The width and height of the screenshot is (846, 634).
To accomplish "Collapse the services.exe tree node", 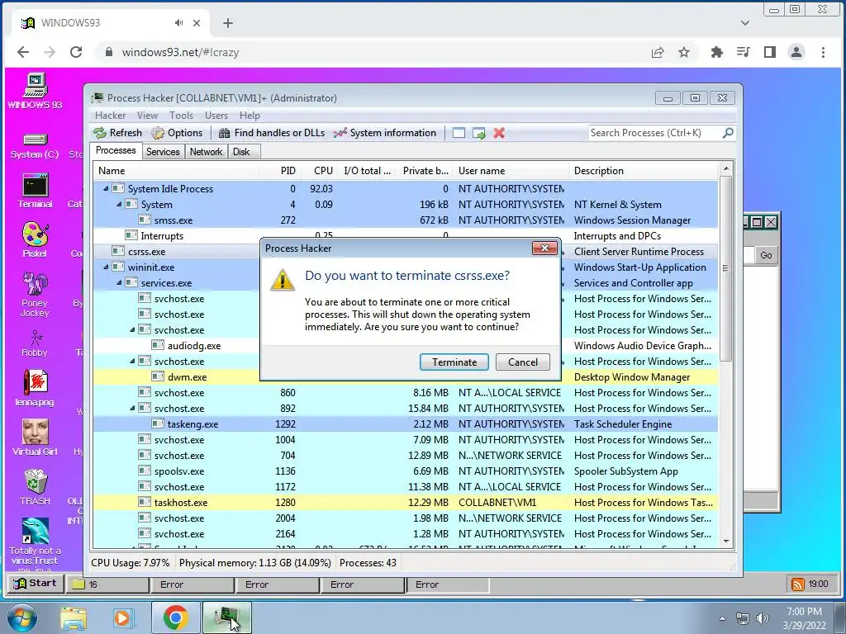I will click(119, 282).
